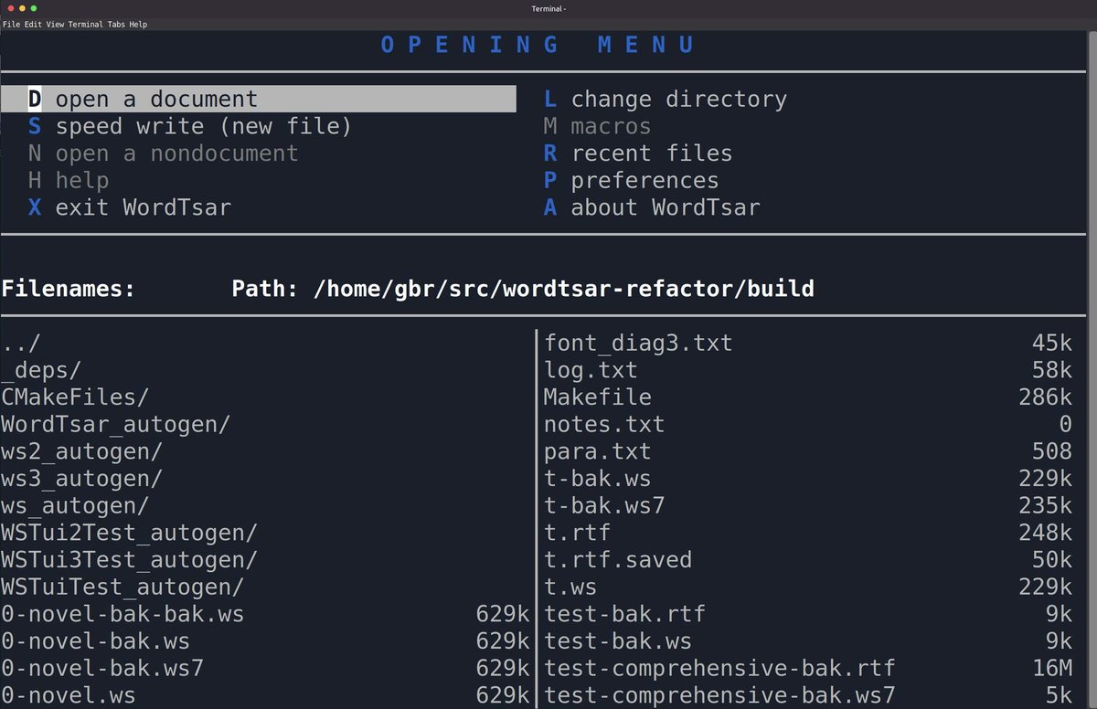Open 'preferences' from the opening menu

pyautogui.click(x=632, y=180)
